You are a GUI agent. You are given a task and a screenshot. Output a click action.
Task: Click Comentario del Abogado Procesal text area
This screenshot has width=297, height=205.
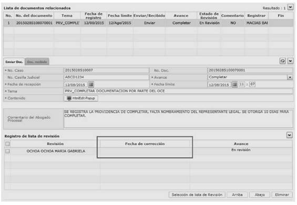[x=178, y=119]
